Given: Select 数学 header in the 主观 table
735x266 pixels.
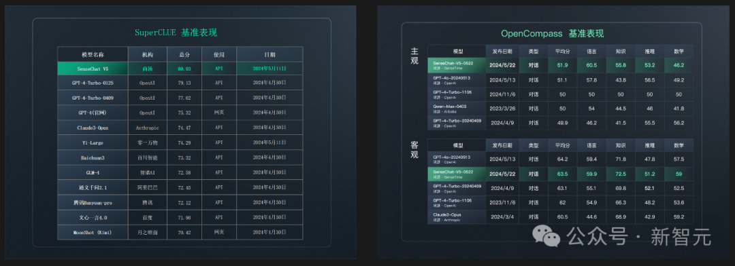Looking at the screenshot, I should click(x=679, y=51).
